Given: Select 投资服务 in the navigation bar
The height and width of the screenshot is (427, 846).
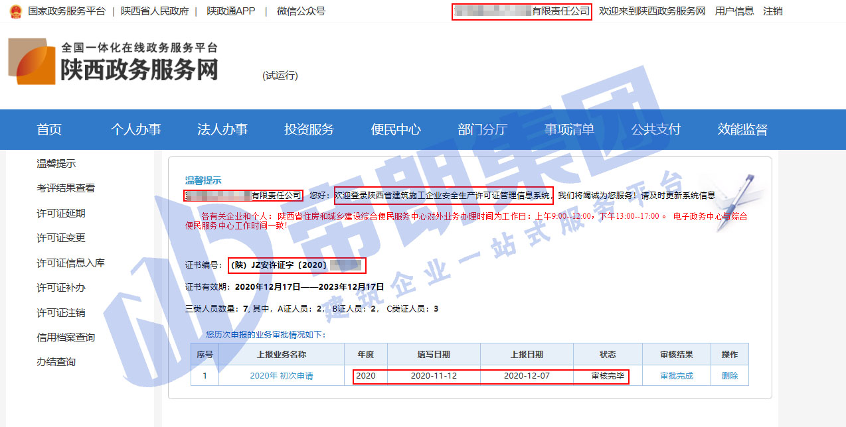Looking at the screenshot, I should click(x=309, y=129).
